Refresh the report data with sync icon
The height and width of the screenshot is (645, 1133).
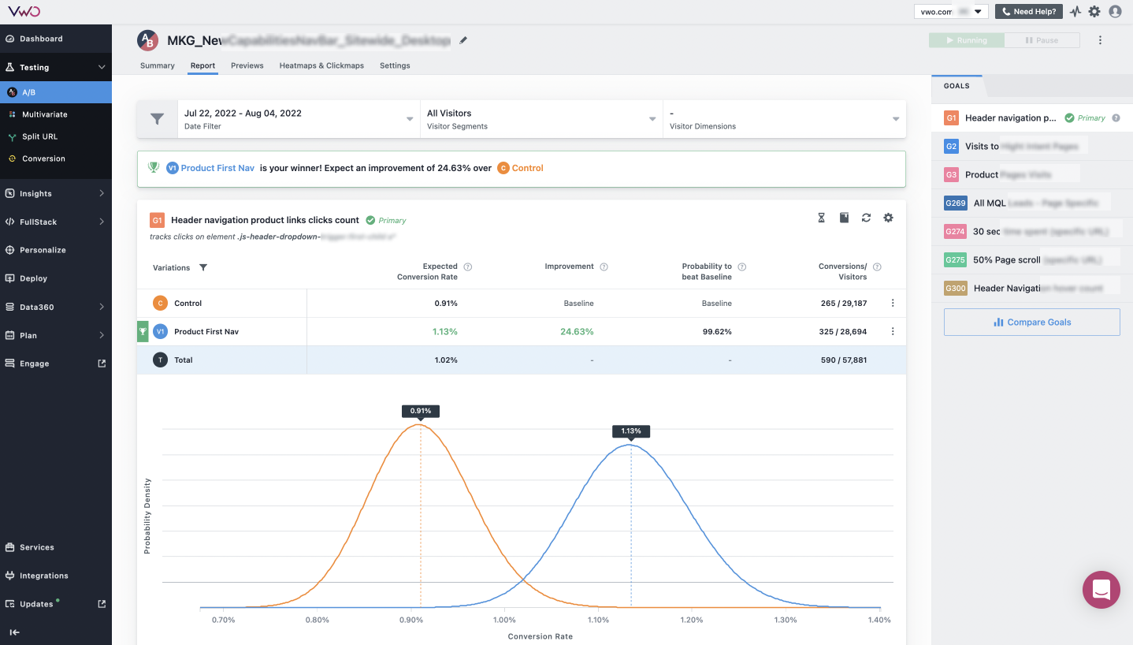point(866,217)
